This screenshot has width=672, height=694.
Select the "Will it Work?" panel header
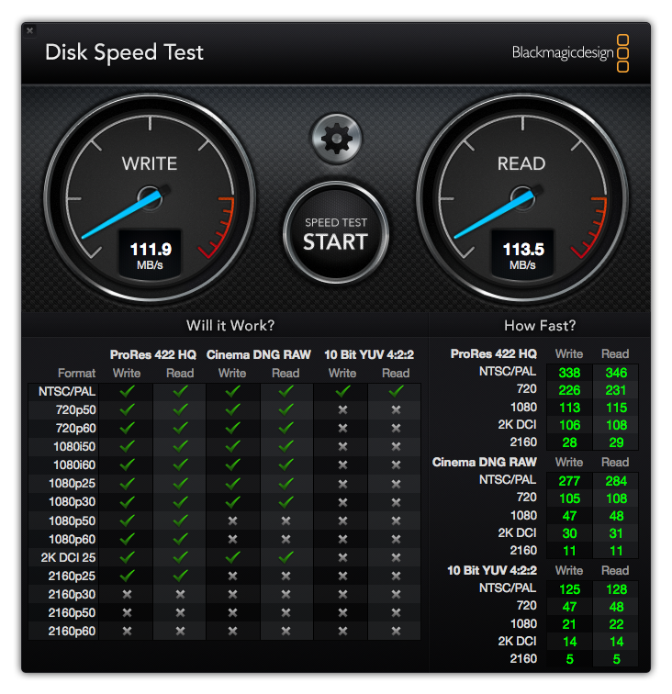coord(230,325)
